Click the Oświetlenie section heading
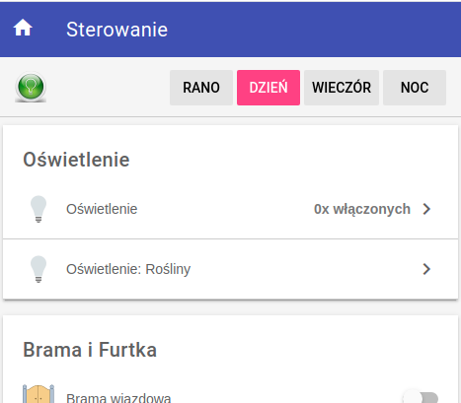Viewport: 461px width, 403px height. click(x=76, y=160)
